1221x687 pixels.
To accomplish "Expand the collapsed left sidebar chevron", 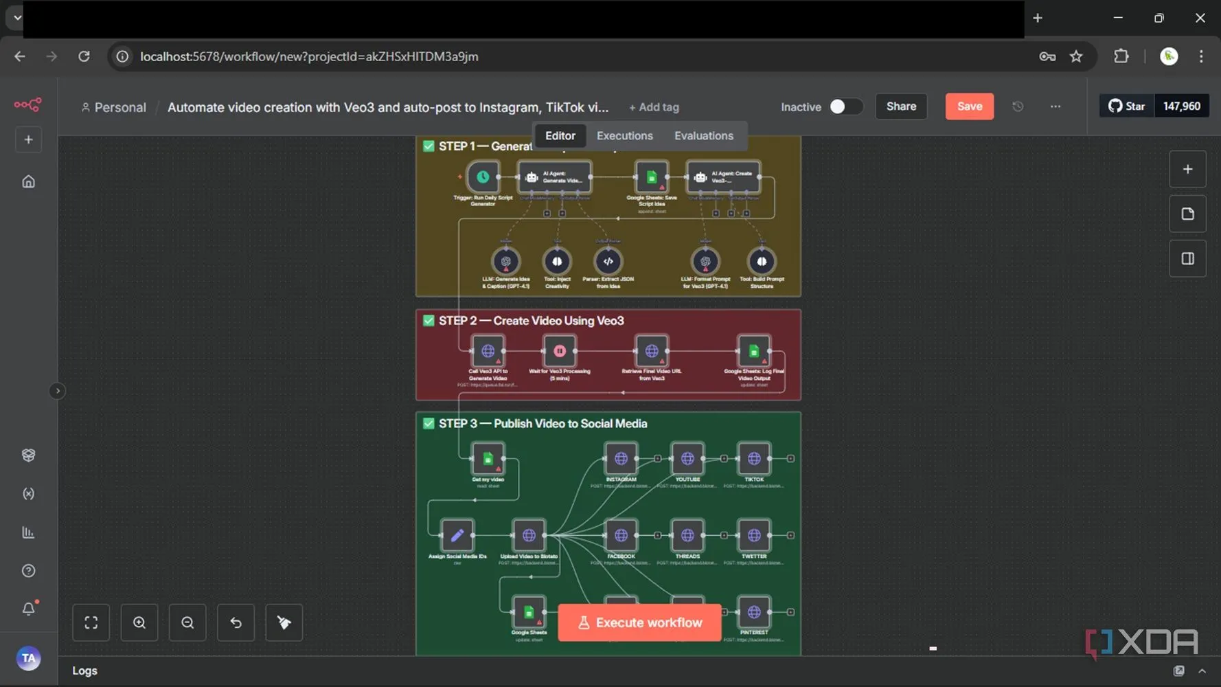I will tap(58, 391).
